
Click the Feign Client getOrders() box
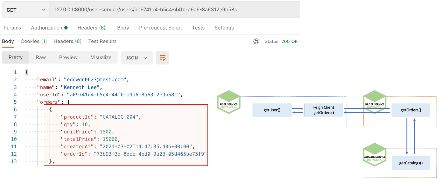click(324, 110)
